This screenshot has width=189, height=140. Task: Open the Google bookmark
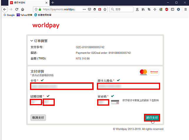click(x=9, y=15)
